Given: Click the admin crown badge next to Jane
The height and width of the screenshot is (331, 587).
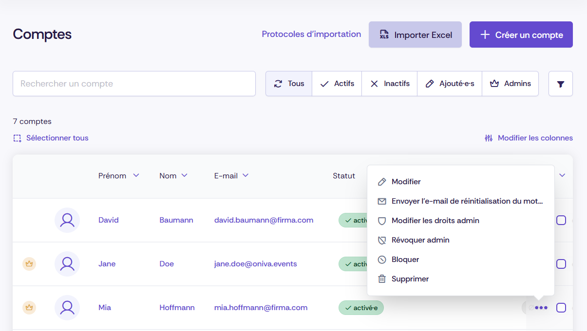Looking at the screenshot, I should (29, 264).
